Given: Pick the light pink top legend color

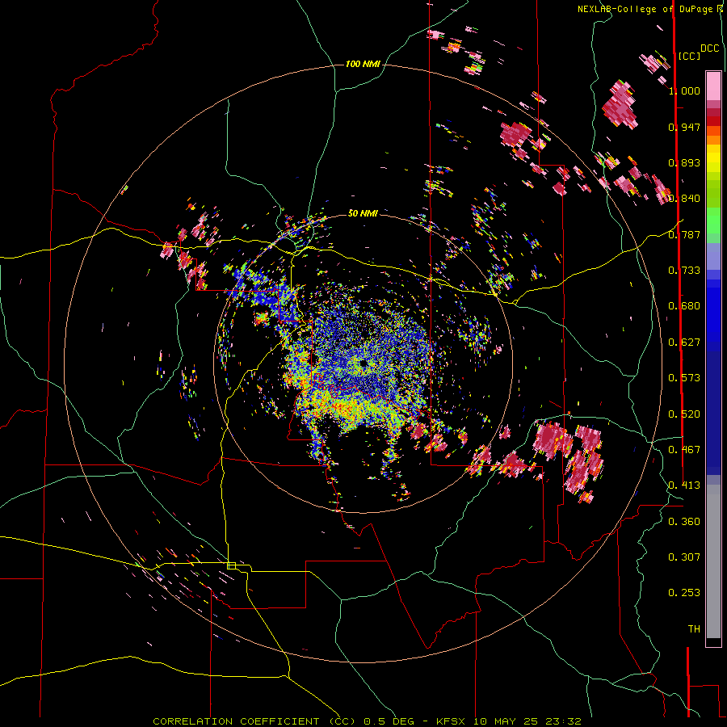Looking at the screenshot, I should 713,86.
